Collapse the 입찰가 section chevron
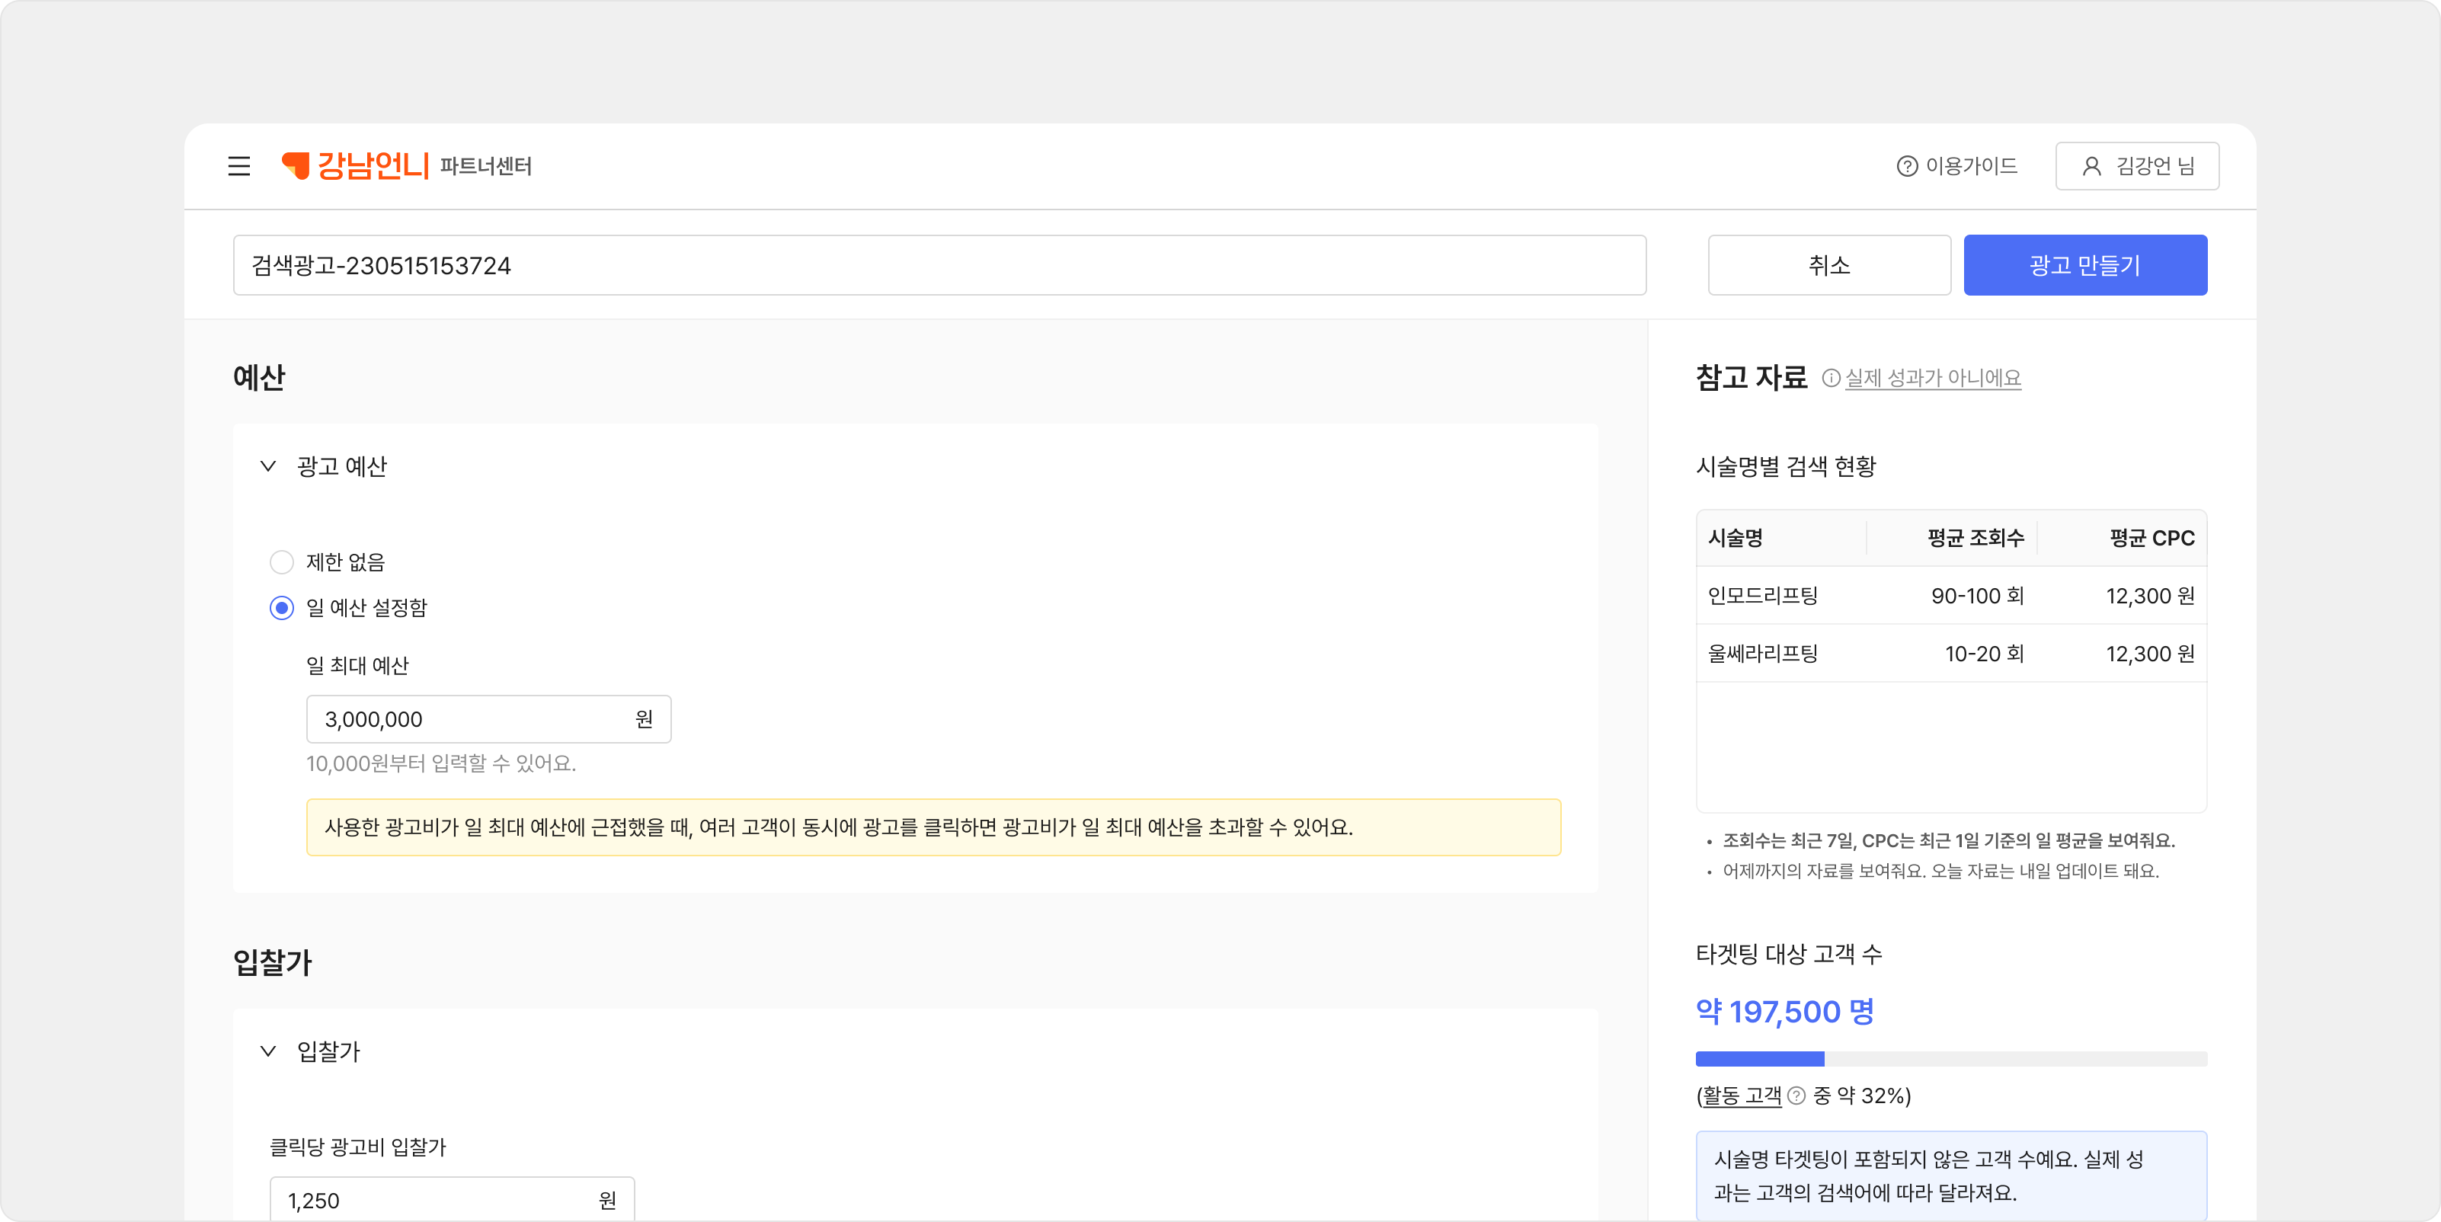 point(268,1051)
